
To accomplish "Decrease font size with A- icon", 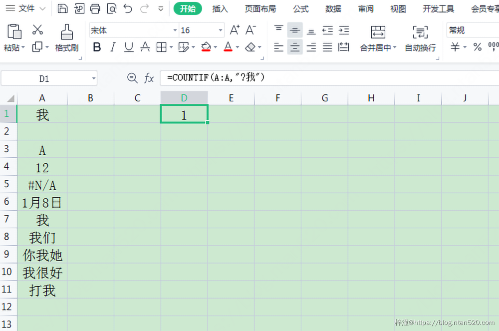I will coord(251,30).
